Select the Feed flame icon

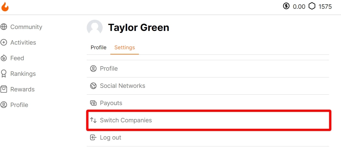[x=4, y=58]
